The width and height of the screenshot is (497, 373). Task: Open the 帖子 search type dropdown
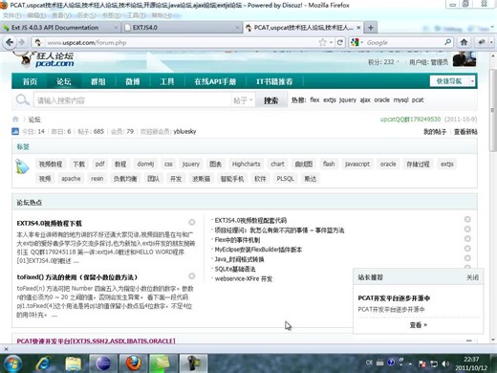(243, 100)
